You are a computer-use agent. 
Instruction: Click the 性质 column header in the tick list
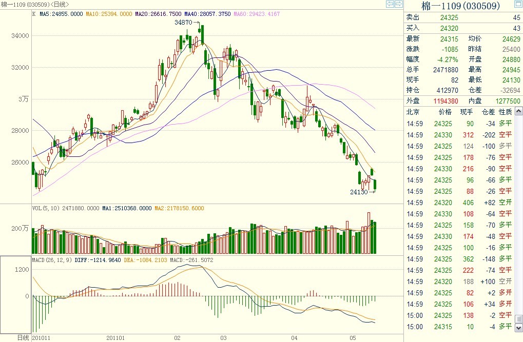506,112
